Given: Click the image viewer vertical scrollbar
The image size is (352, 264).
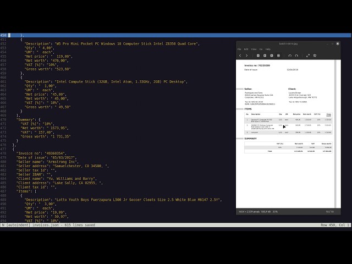Looking at the screenshot, I should pos(335,134).
